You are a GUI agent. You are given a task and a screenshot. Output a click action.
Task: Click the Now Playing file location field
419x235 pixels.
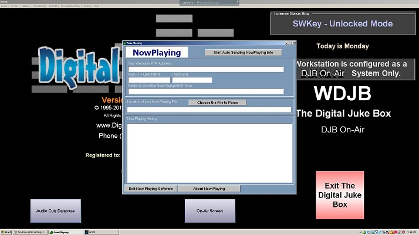(x=209, y=109)
